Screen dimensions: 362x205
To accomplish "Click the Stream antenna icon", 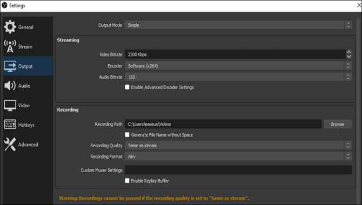I will [x=10, y=46].
